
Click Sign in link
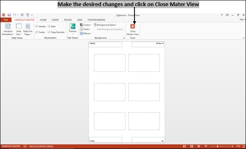coord(242,19)
